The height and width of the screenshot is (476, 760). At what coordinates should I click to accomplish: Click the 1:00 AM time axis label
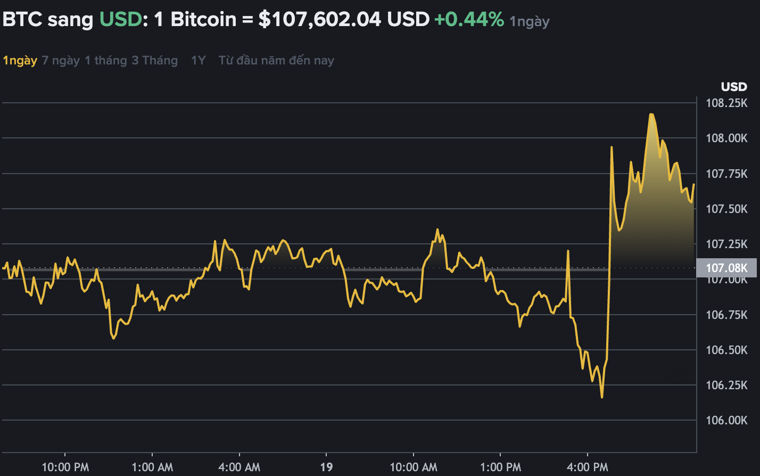152,467
